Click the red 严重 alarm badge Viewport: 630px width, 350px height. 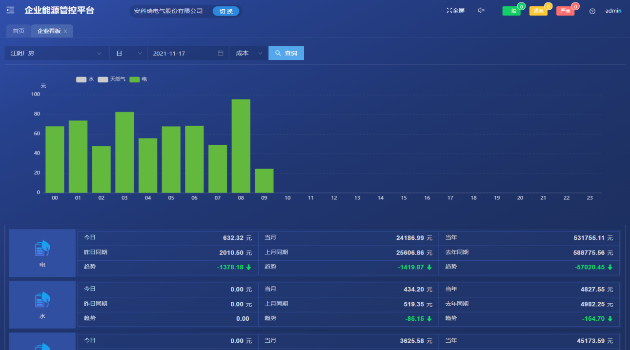click(x=565, y=10)
